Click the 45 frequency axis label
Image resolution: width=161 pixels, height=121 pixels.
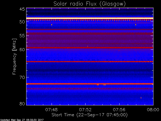click(22, 9)
